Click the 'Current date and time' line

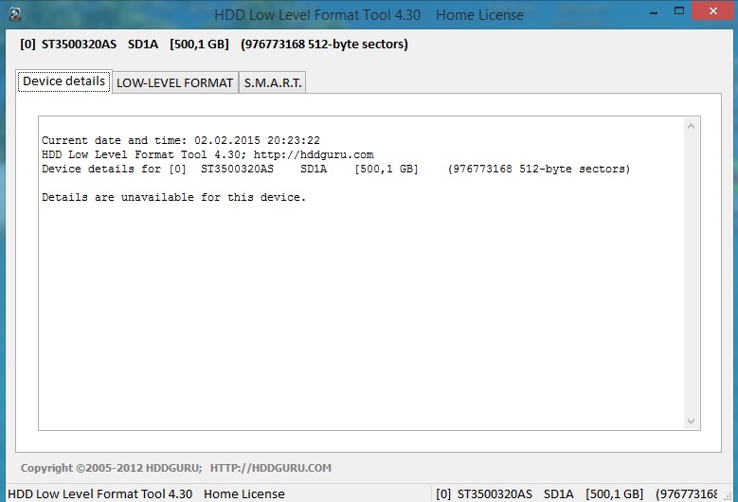click(x=181, y=140)
